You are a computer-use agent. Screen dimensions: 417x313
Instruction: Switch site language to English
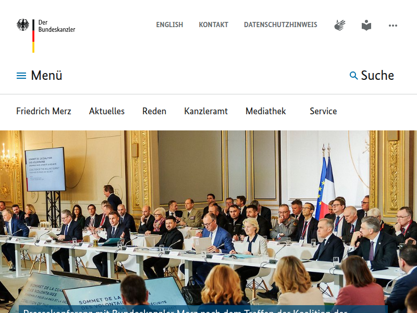point(169,25)
